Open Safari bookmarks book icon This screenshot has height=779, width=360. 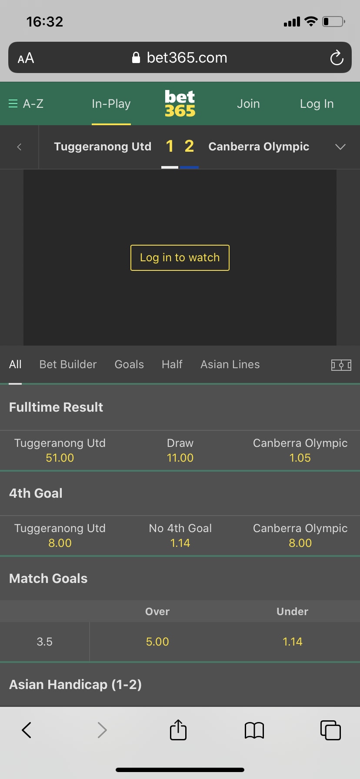tap(254, 730)
